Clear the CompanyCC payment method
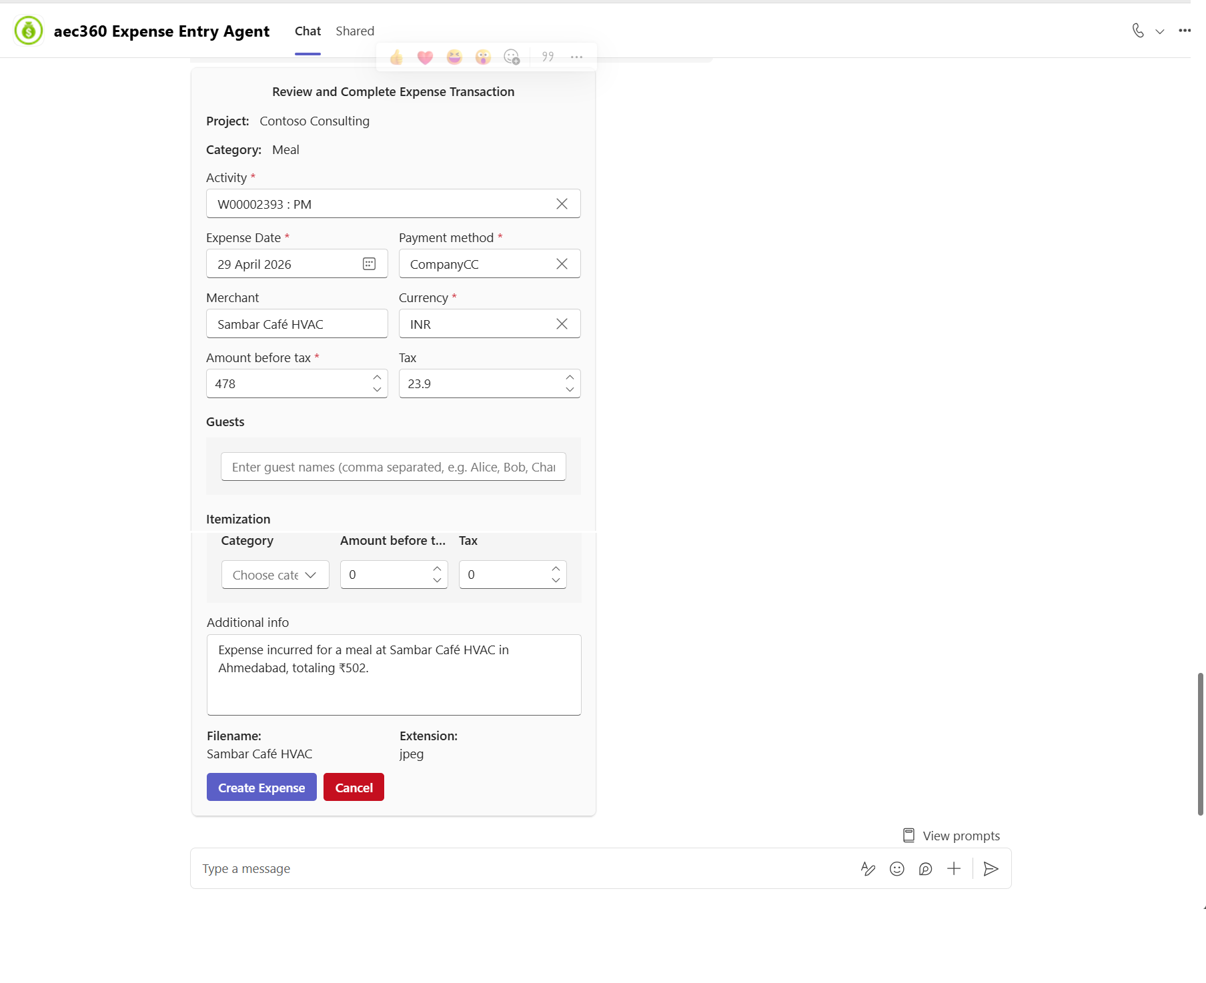Image resolution: width=1206 pixels, height=983 pixels. tap(562, 264)
